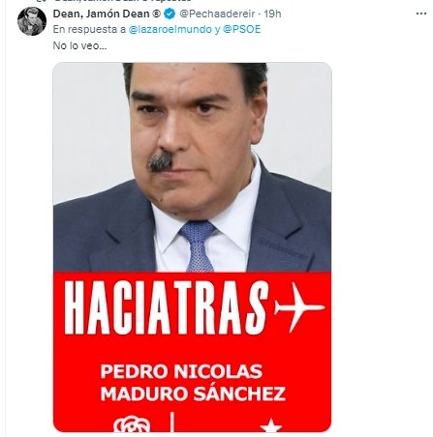Click the white airplane icon beside HACIATRAS
The image size is (433, 437).
[299, 306]
